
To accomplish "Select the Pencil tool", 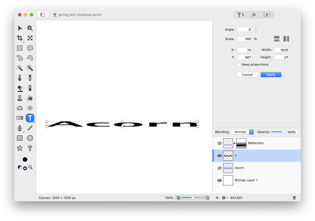I will [30, 78].
